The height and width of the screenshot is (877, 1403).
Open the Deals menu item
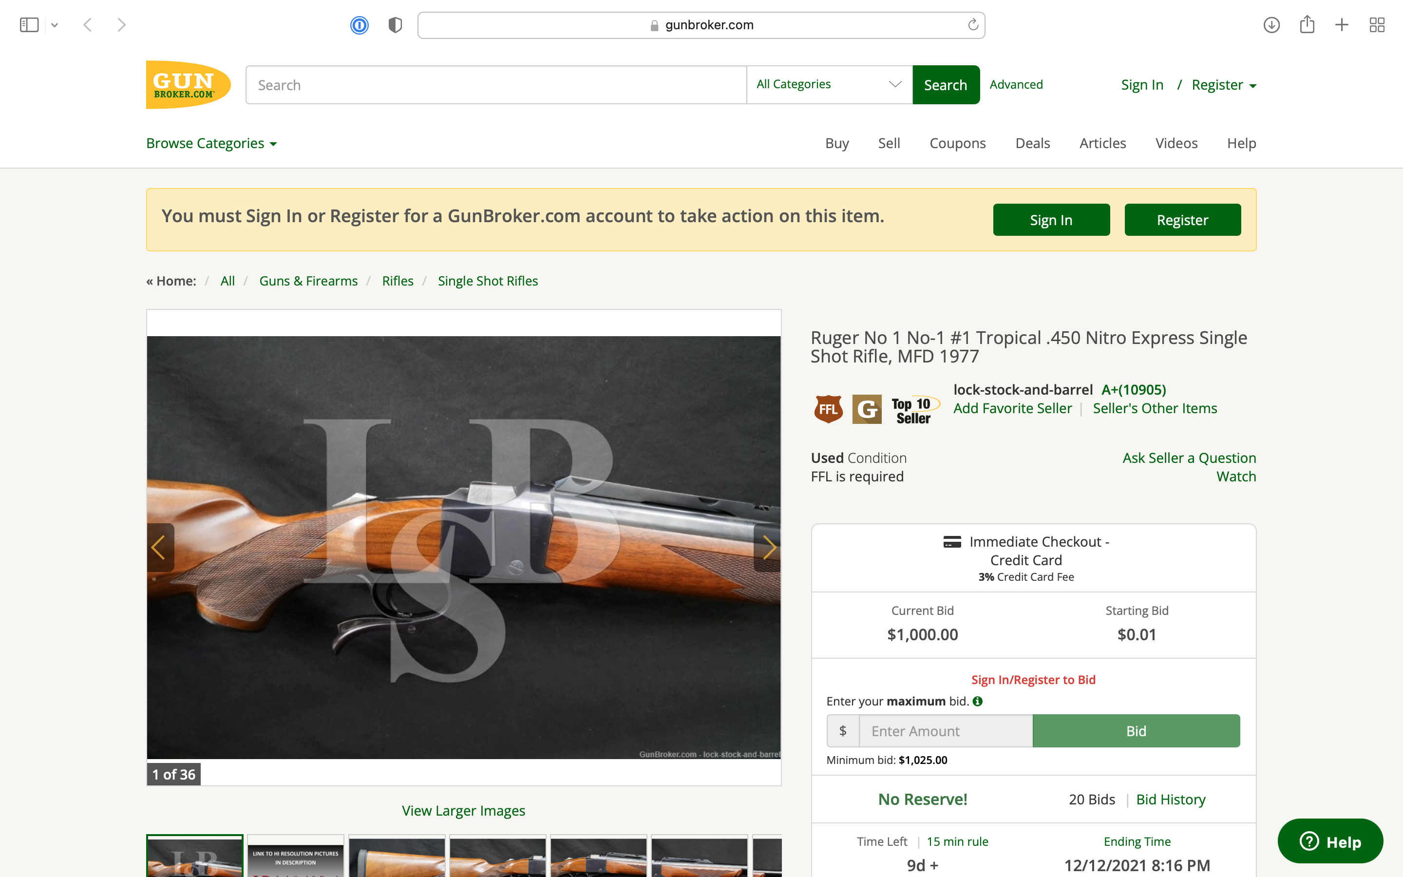point(1033,143)
